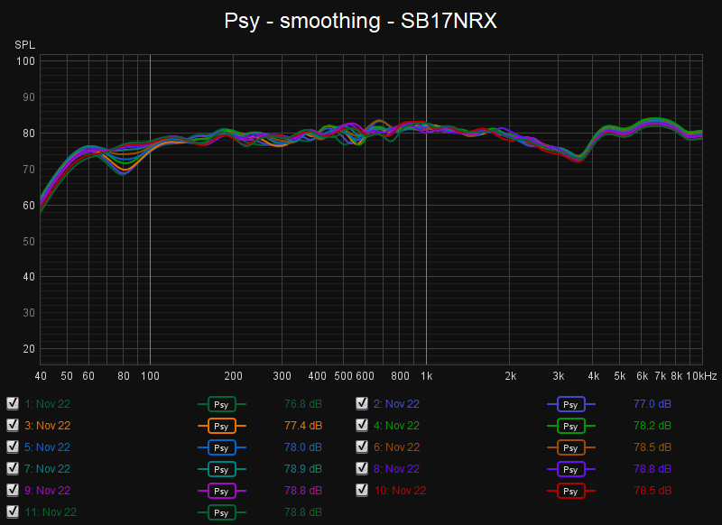Screen dimensions: 722x525
Task: Toggle the 4: Nov 22 trace checkbox
Action: pyautogui.click(x=362, y=425)
